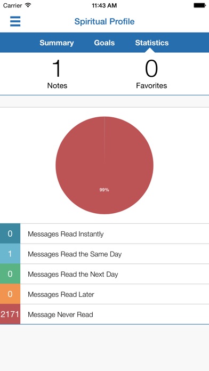209x371 pixels.
Task: Select Message Never Read row
Action: 104,314
